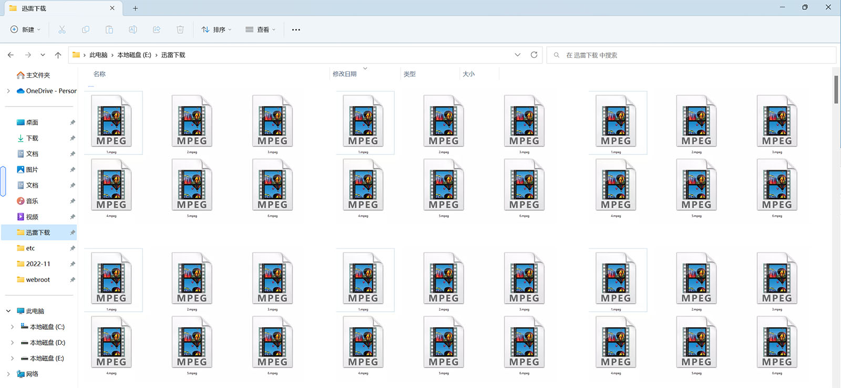Go back with the left arrow
The image size is (841, 388).
11,55
